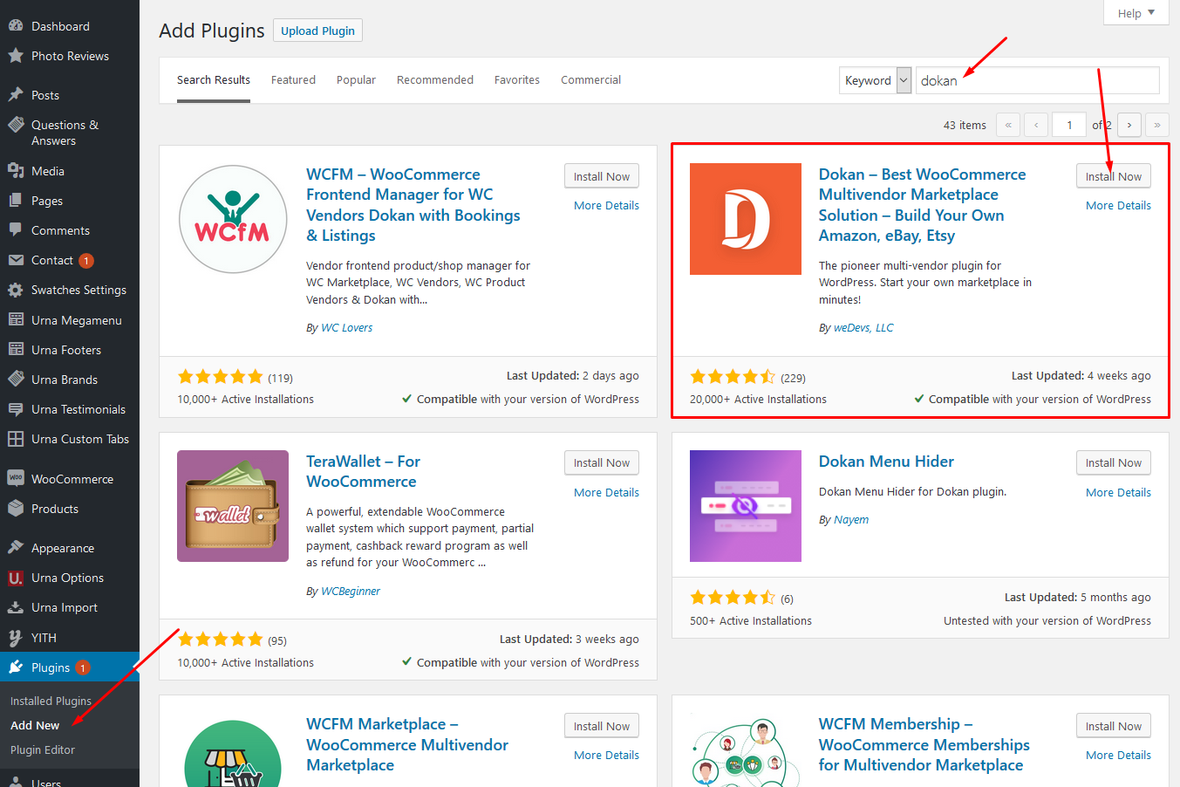Go to next results page arrow
The width and height of the screenshot is (1180, 787).
1129,125
